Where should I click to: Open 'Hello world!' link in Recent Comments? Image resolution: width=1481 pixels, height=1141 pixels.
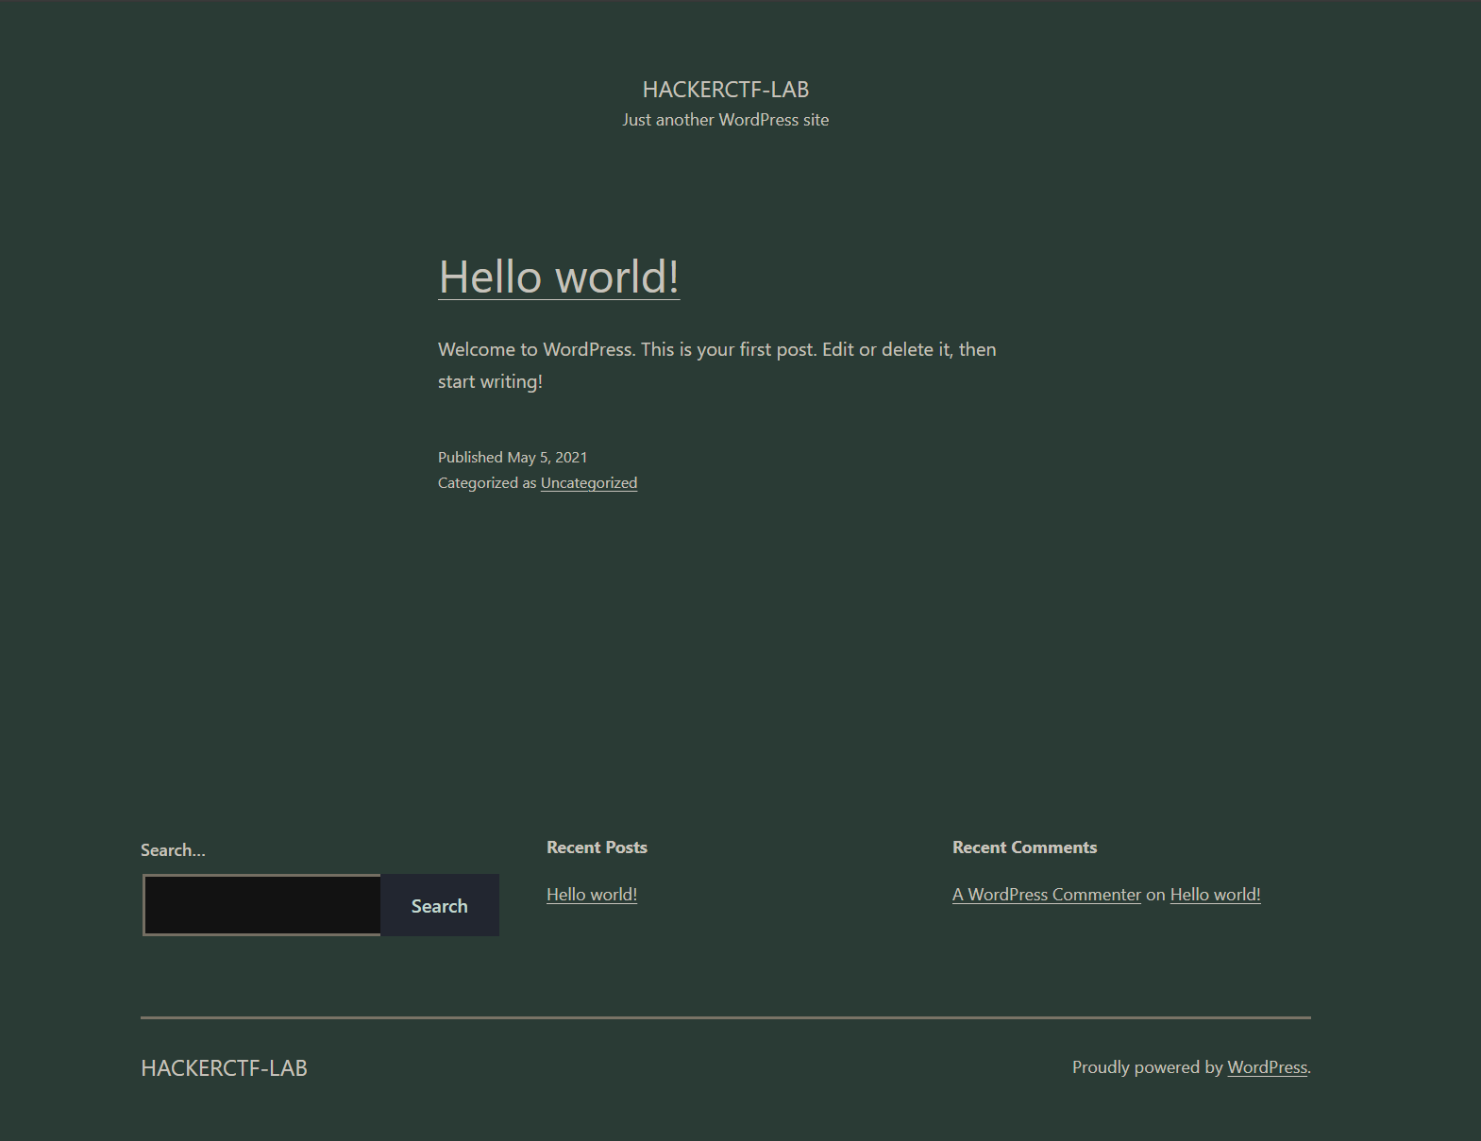[1215, 895]
